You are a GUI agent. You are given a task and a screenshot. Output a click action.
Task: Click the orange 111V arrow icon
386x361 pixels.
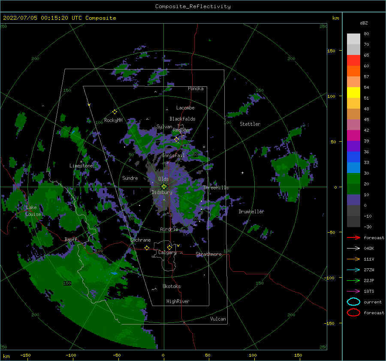pyautogui.click(x=353, y=259)
